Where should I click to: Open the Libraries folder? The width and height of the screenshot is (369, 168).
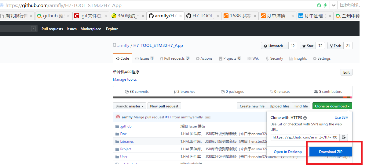127,142
